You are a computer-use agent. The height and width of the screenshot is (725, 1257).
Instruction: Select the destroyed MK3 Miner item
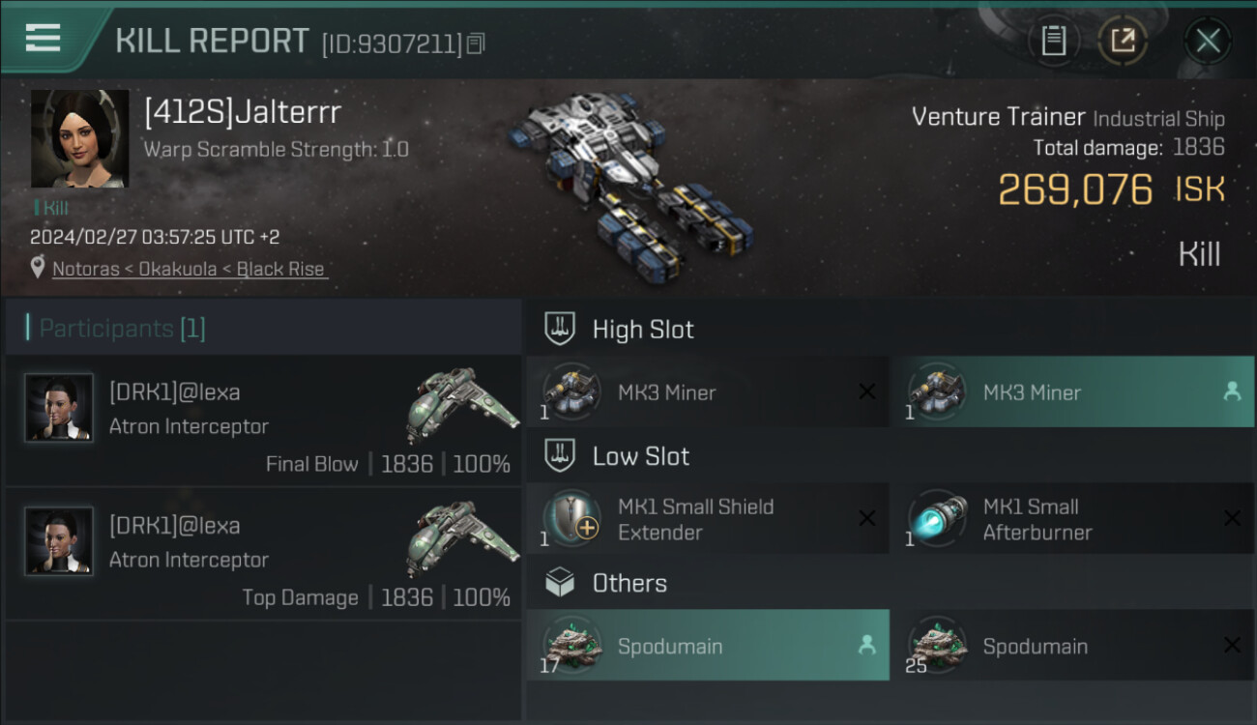tap(708, 391)
